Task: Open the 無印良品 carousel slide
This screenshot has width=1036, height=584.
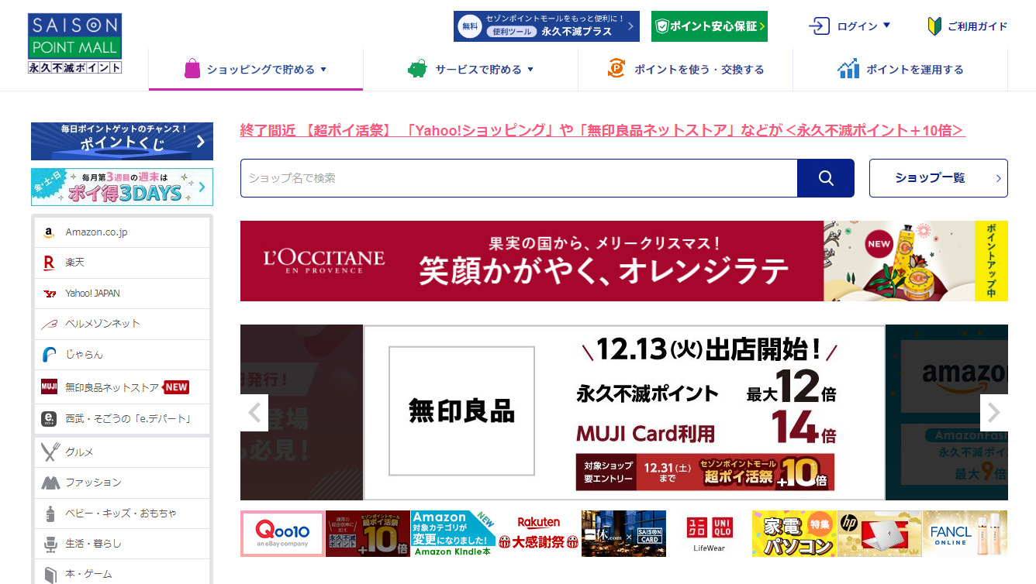Action: point(624,412)
